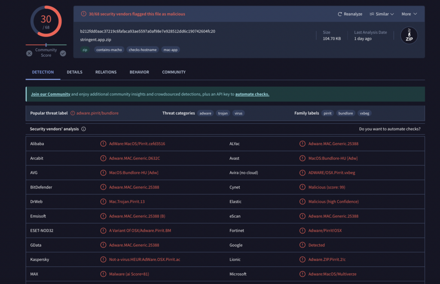The width and height of the screenshot is (440, 284).
Task: Click the community score checkmark vote icon
Action: pyautogui.click(x=63, y=53)
